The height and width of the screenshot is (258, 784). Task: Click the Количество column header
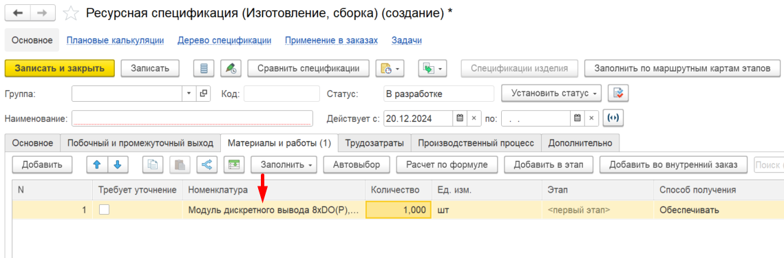coord(399,190)
